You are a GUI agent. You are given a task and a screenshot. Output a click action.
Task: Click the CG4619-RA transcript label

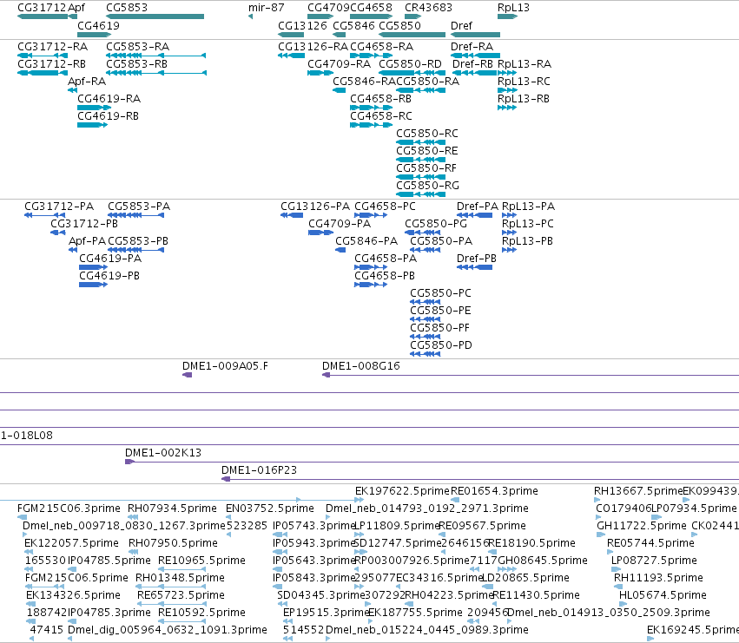(x=109, y=98)
